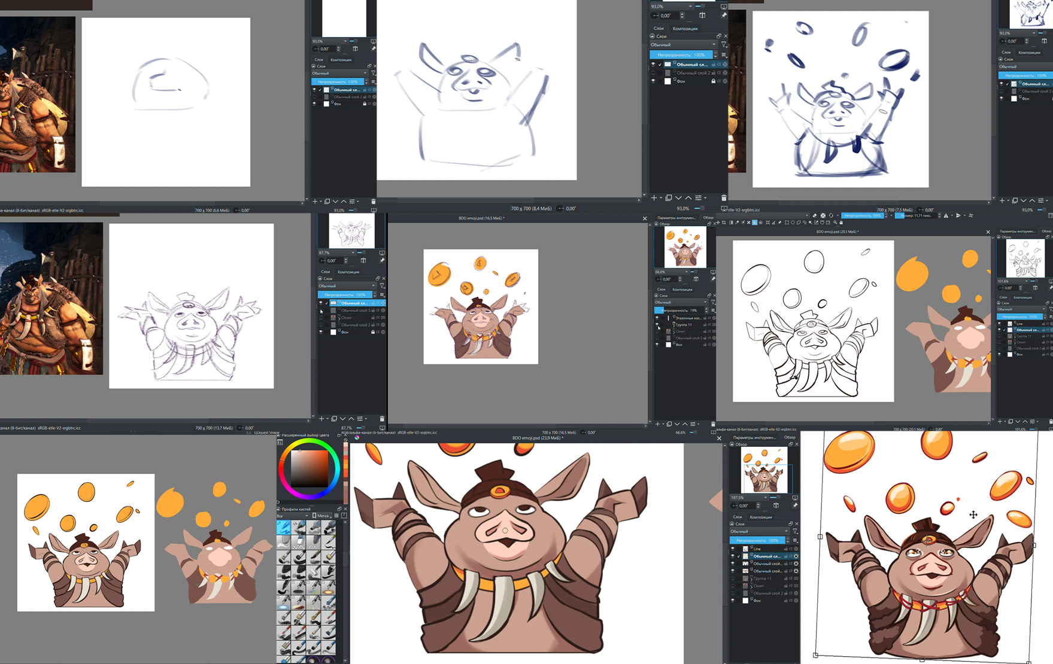Screen dimensions: 1053x664
Task: Click the pin icon in the 187,5% overview panel
Action: 795,505
